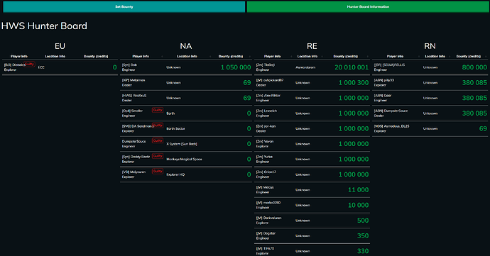Image resolution: width=490 pixels, height=256 pixels.
Task: Sort the EU table by Location Info header
Action: pyautogui.click(x=55, y=57)
